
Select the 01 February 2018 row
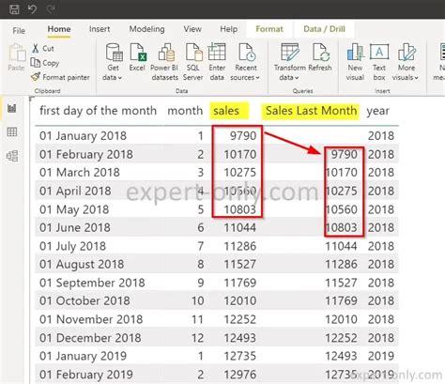pyautogui.click(x=217, y=154)
